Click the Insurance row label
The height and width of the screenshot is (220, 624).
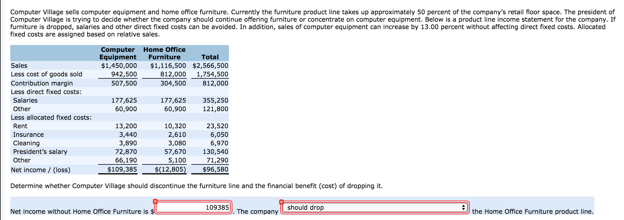pos(29,135)
